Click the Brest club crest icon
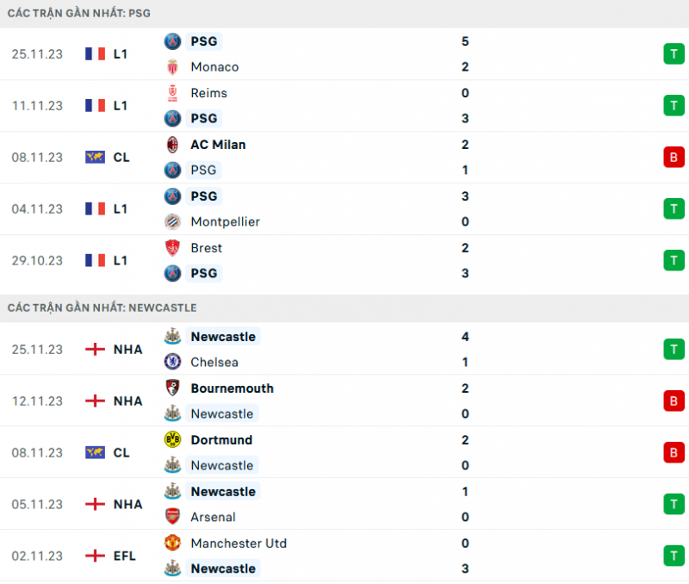 tap(172, 248)
